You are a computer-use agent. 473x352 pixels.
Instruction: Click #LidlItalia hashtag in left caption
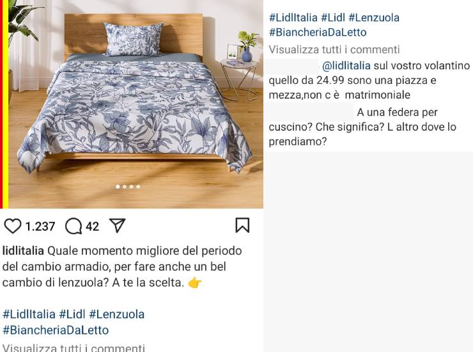point(29,314)
